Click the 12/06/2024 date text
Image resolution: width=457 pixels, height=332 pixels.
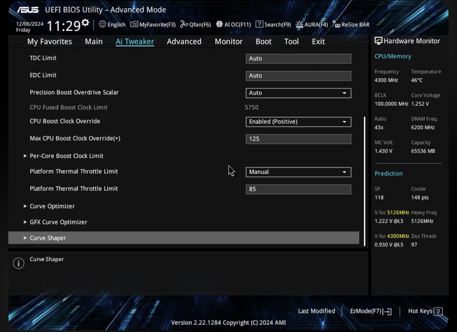pos(30,24)
